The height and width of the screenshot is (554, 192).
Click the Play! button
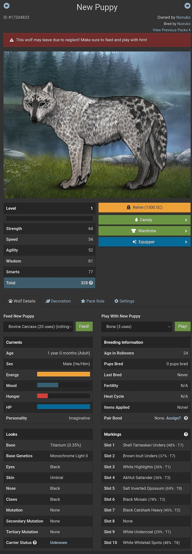tap(183, 326)
